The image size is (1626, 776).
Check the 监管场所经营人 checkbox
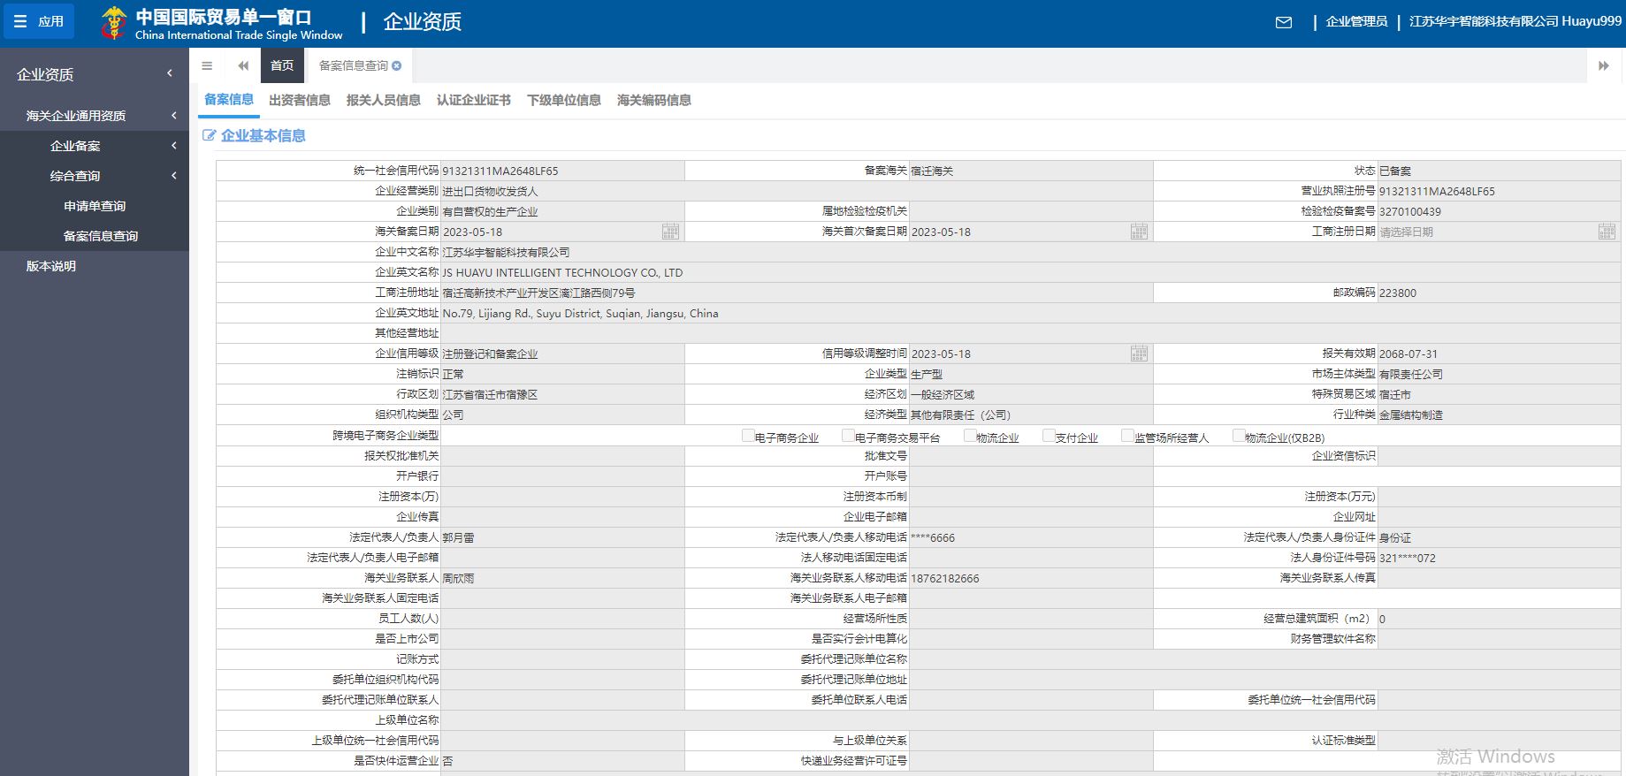coord(1127,435)
